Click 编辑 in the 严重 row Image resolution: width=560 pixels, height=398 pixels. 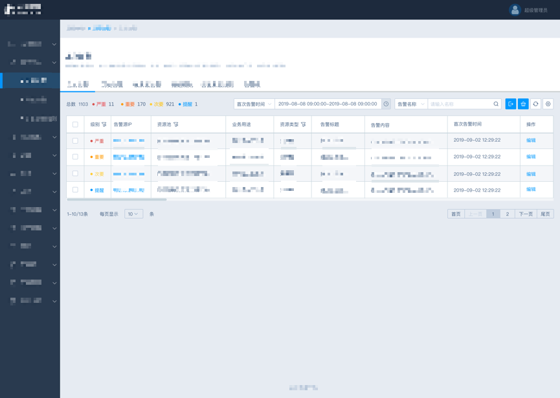click(531, 140)
